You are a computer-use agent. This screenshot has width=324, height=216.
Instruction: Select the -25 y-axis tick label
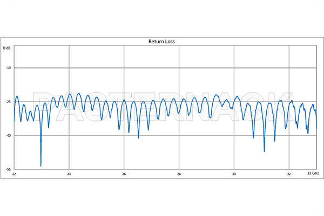pos(8,102)
